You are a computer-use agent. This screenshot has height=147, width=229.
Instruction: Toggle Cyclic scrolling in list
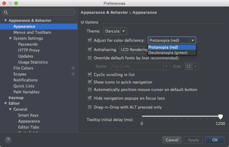[x=90, y=75]
